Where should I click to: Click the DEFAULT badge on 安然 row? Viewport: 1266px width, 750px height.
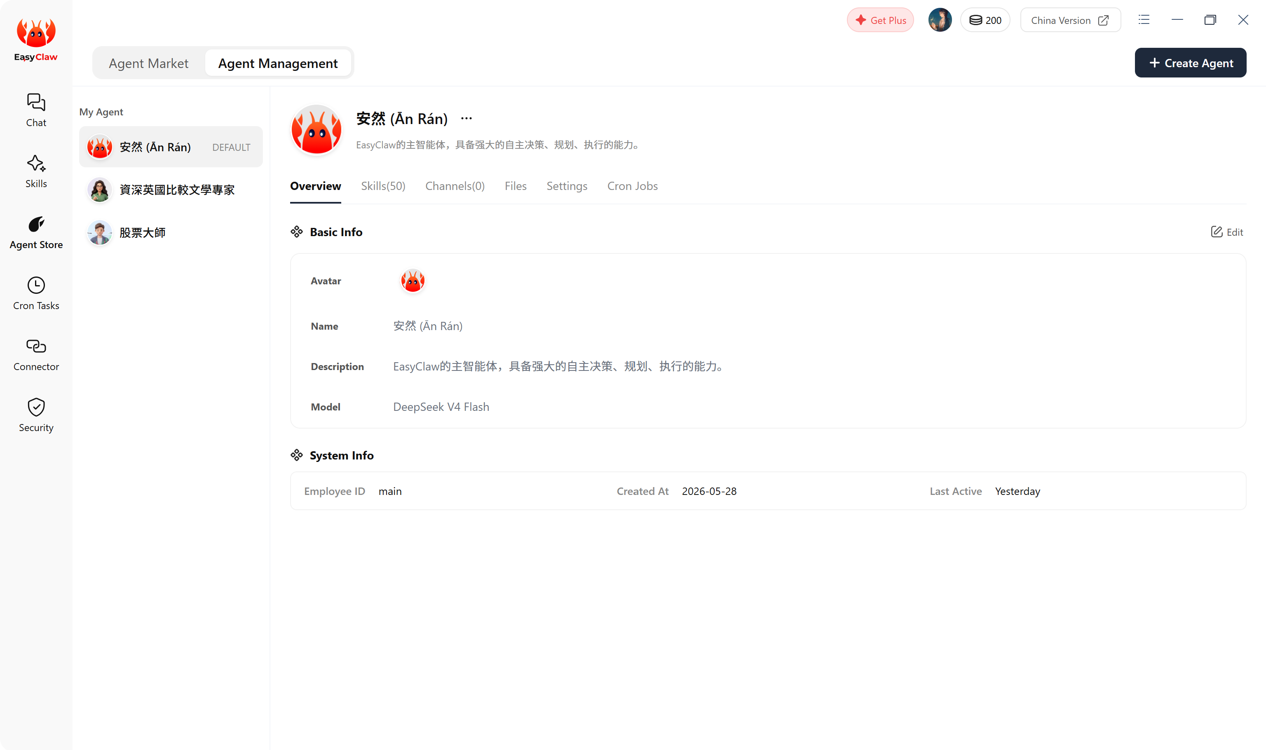click(231, 148)
